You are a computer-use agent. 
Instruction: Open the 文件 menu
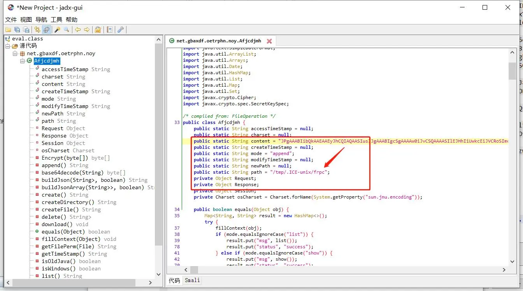[11, 19]
